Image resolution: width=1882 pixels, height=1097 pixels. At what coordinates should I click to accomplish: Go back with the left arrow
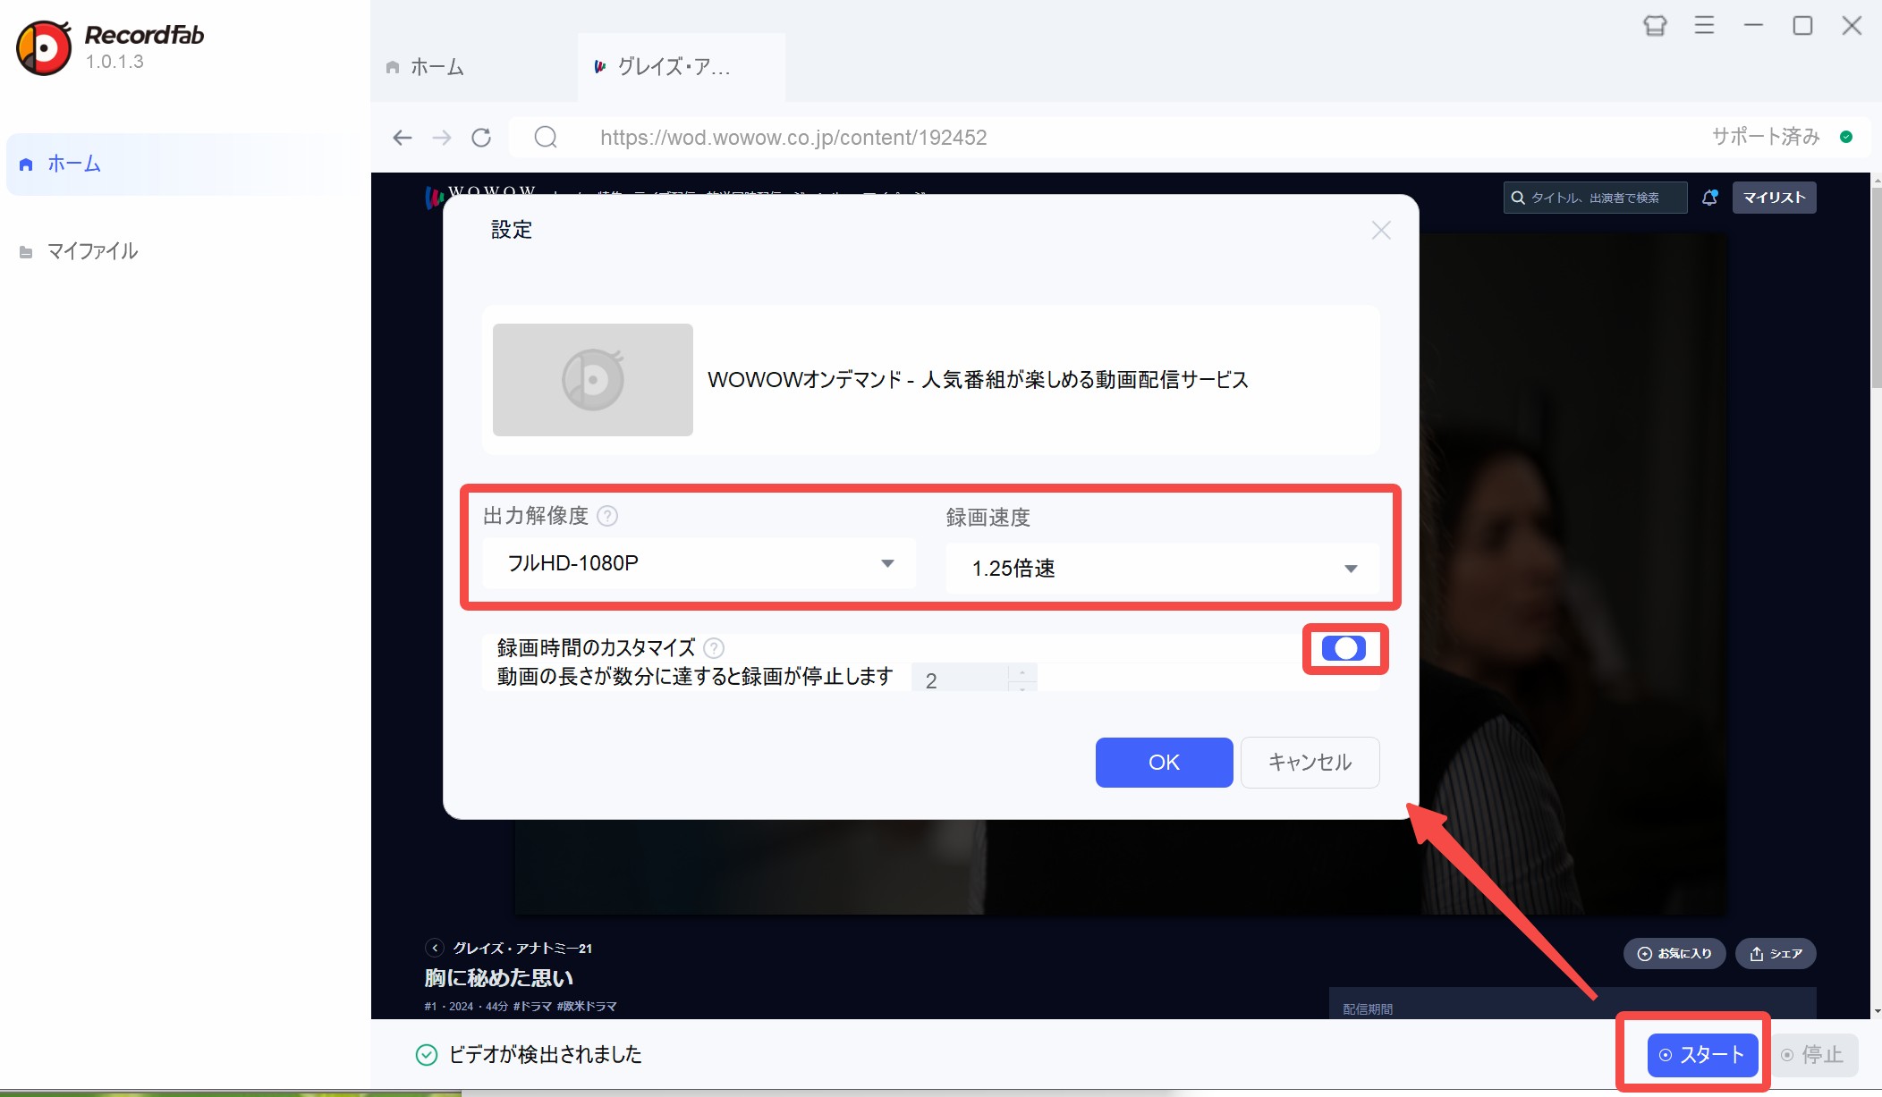[403, 137]
